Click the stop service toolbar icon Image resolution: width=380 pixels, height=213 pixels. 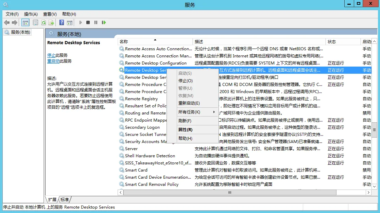tap(88, 22)
